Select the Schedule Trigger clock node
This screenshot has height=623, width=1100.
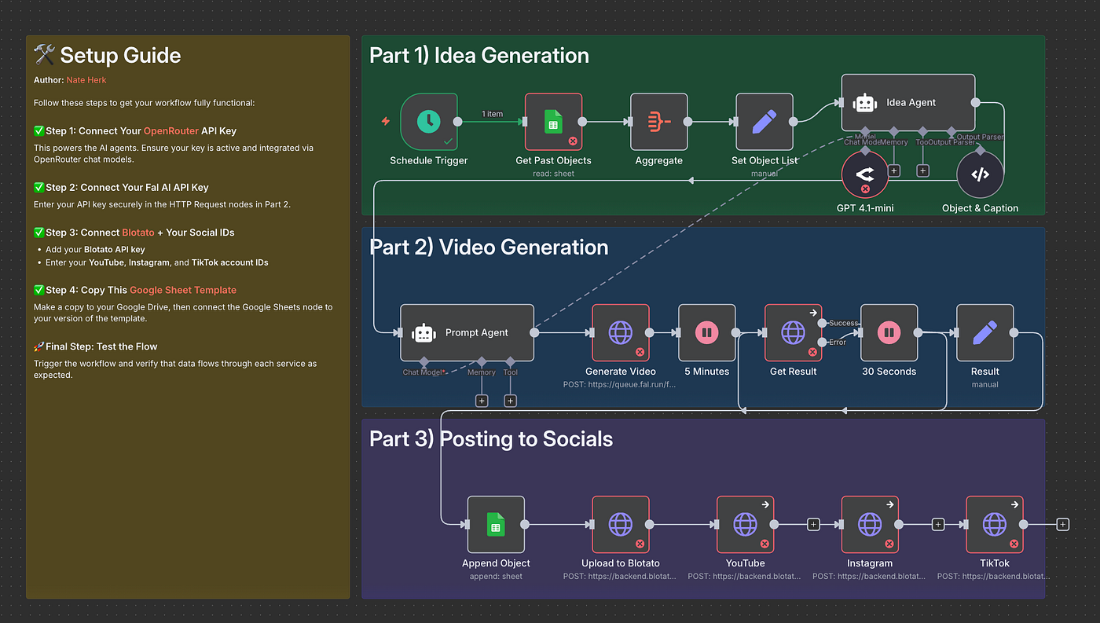point(429,122)
